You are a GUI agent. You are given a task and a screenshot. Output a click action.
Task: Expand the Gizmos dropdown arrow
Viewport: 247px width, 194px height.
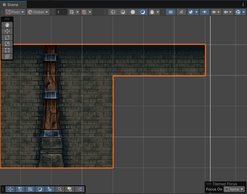point(244,12)
